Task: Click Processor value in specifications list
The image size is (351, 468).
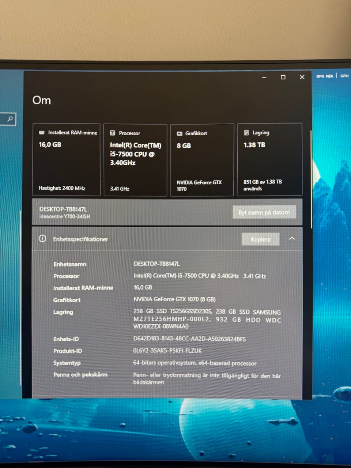Action: [200, 276]
